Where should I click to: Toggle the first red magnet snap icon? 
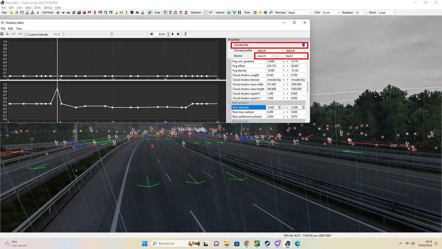coord(165,12)
